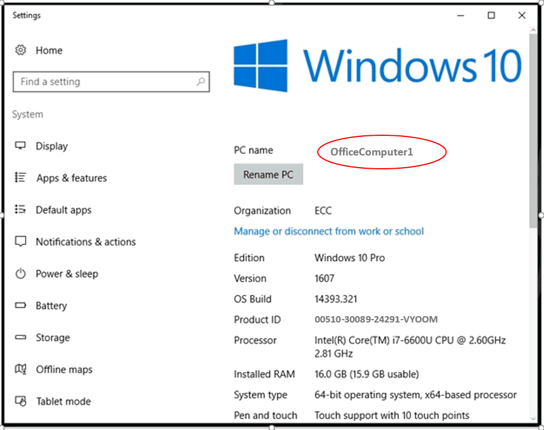Screen dimensions: 544x430
Task: Click the Display monitor icon
Action: (21, 146)
